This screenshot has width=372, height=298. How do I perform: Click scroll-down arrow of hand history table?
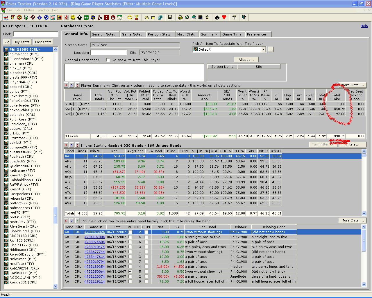[364, 284]
